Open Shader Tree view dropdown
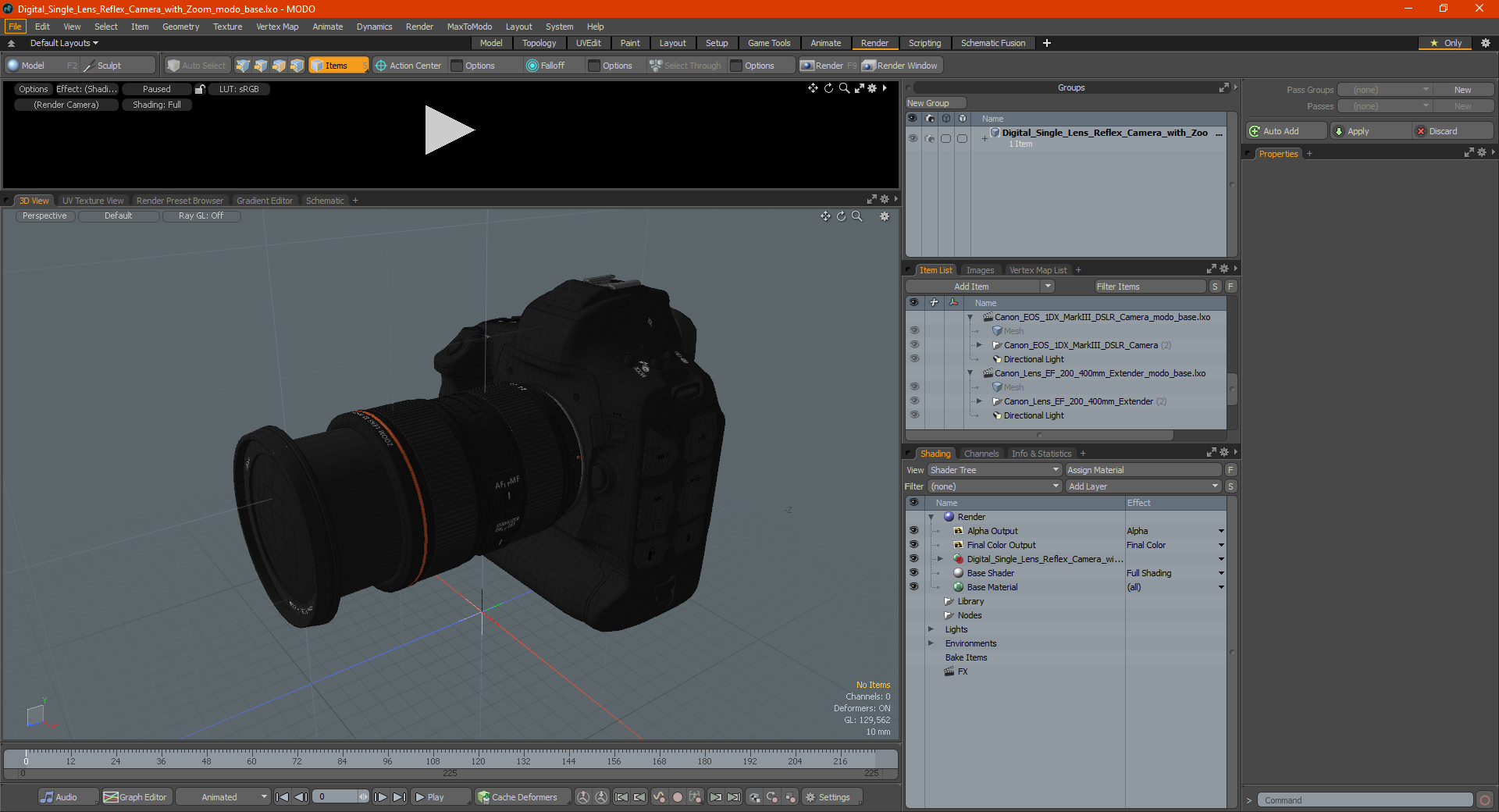The width and height of the screenshot is (1499, 812). pos(995,470)
